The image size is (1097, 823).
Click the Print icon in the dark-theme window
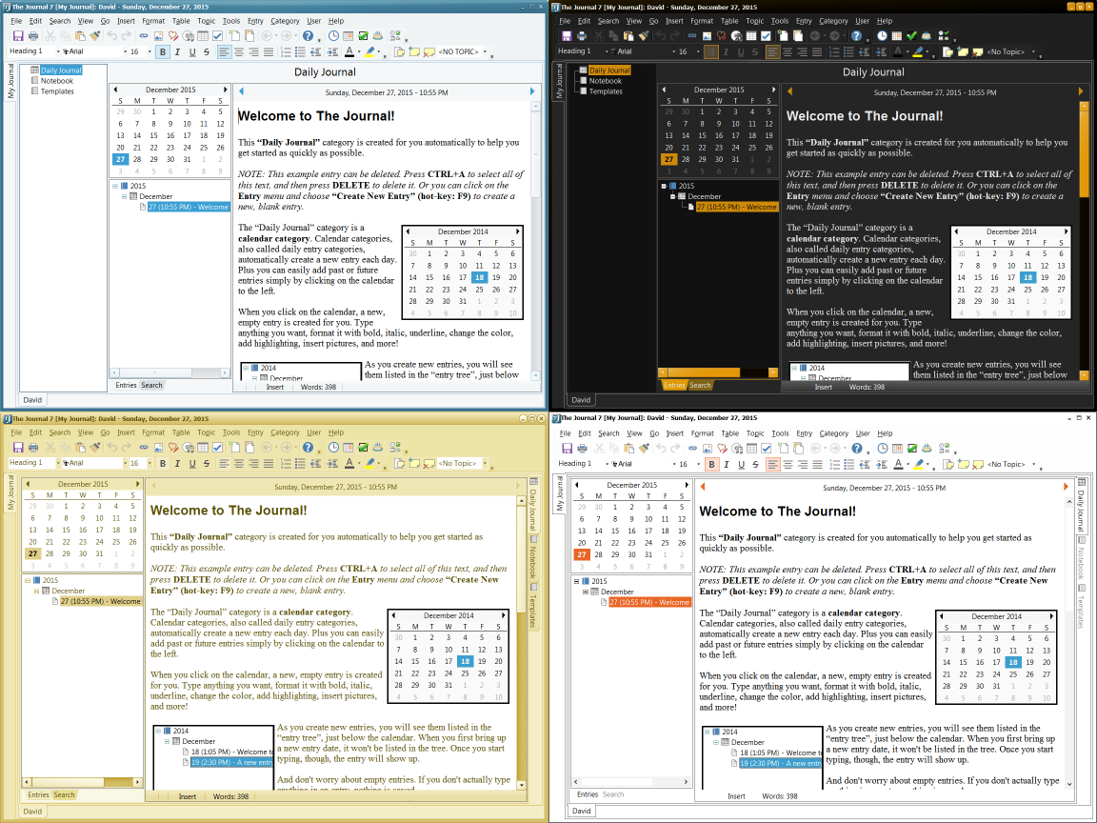point(582,35)
